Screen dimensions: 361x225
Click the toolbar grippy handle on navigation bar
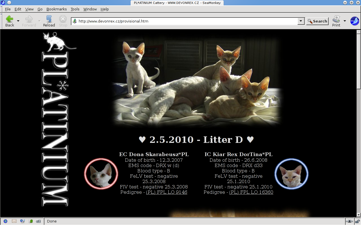point(2,21)
